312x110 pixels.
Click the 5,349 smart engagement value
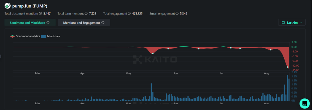pyautogui.click(x=183, y=14)
